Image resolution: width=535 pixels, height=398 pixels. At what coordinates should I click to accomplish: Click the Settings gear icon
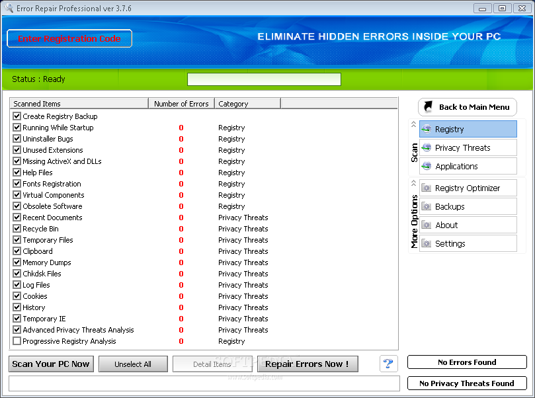[x=426, y=243]
